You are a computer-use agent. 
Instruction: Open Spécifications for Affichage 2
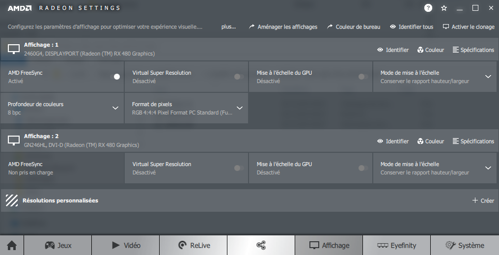pos(473,141)
